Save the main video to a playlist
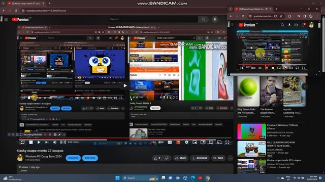This screenshot has height=182, width=325. (x=218, y=158)
